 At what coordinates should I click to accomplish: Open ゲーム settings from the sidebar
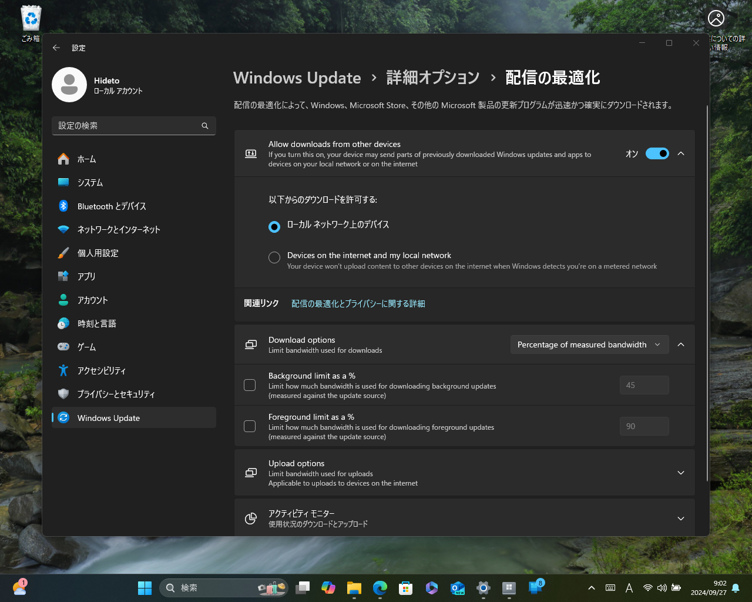88,347
